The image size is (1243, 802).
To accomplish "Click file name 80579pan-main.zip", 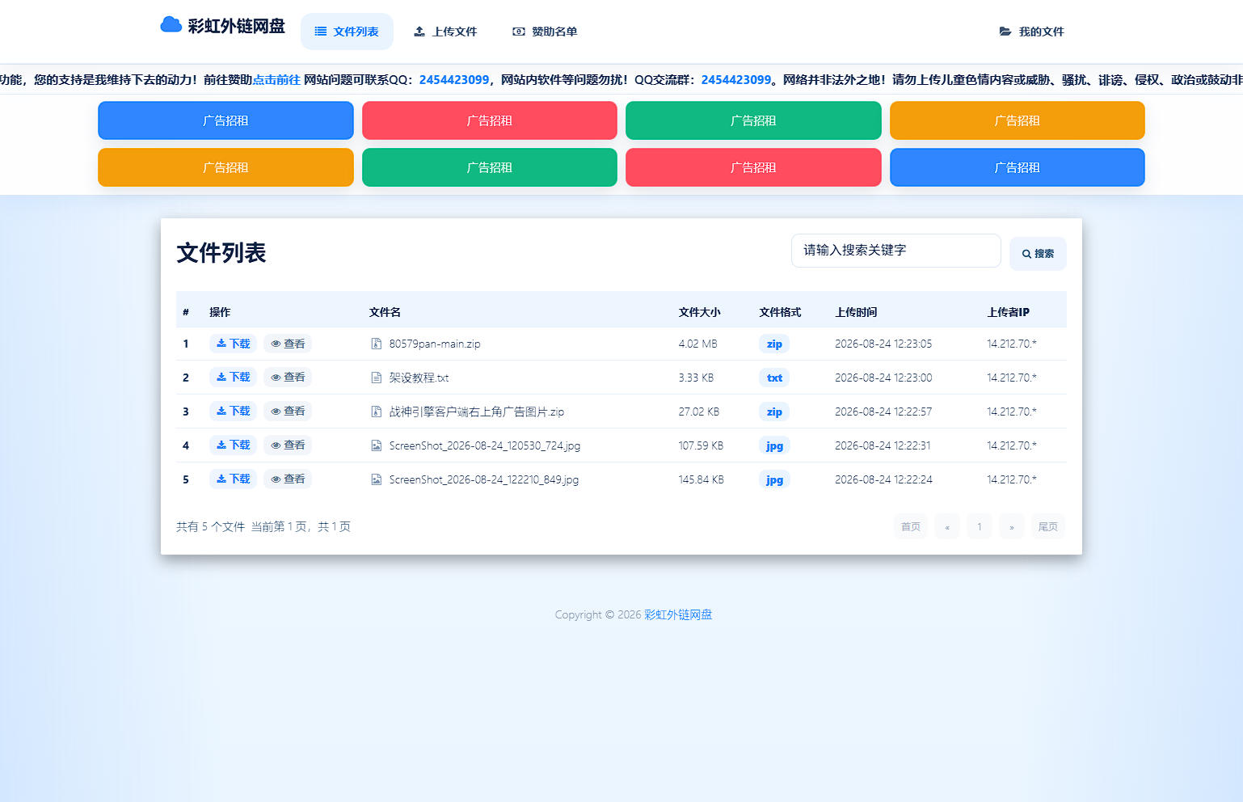I will (435, 344).
